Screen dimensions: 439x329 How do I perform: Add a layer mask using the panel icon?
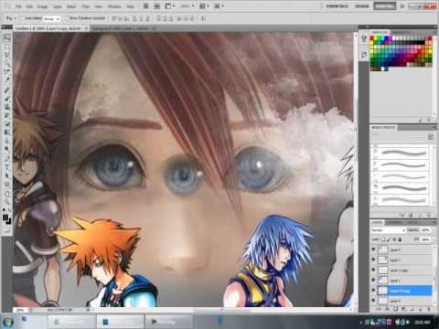(396, 309)
